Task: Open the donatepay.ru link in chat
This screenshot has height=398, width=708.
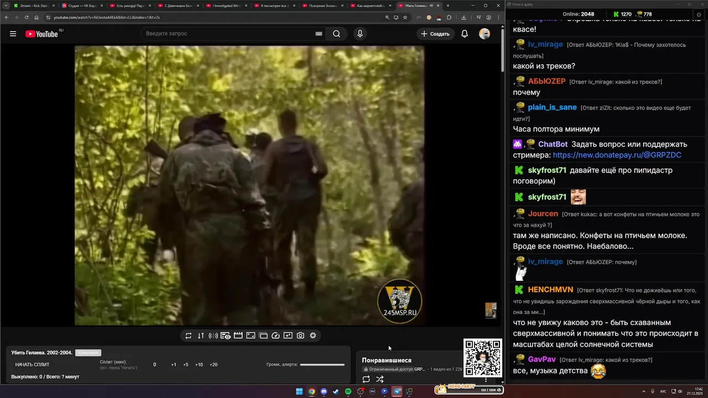Action: click(x=617, y=155)
